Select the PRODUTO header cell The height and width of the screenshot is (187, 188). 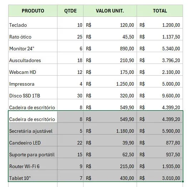(x=33, y=11)
